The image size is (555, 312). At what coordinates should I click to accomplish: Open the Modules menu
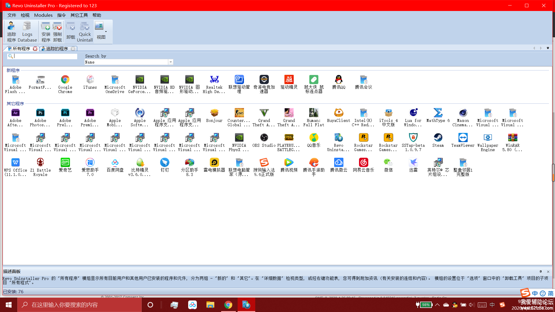click(x=43, y=15)
